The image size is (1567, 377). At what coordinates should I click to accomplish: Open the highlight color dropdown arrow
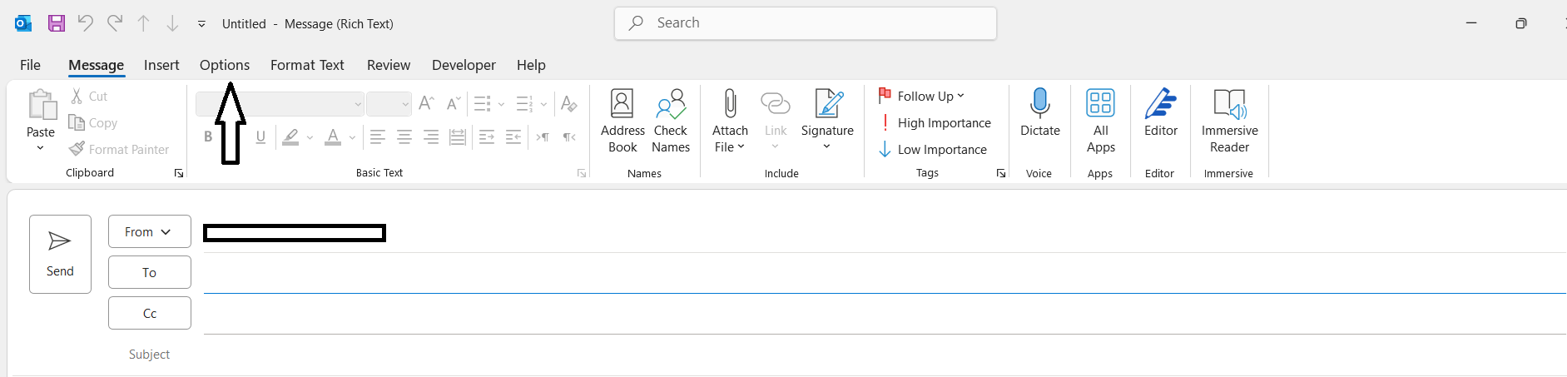[x=310, y=137]
